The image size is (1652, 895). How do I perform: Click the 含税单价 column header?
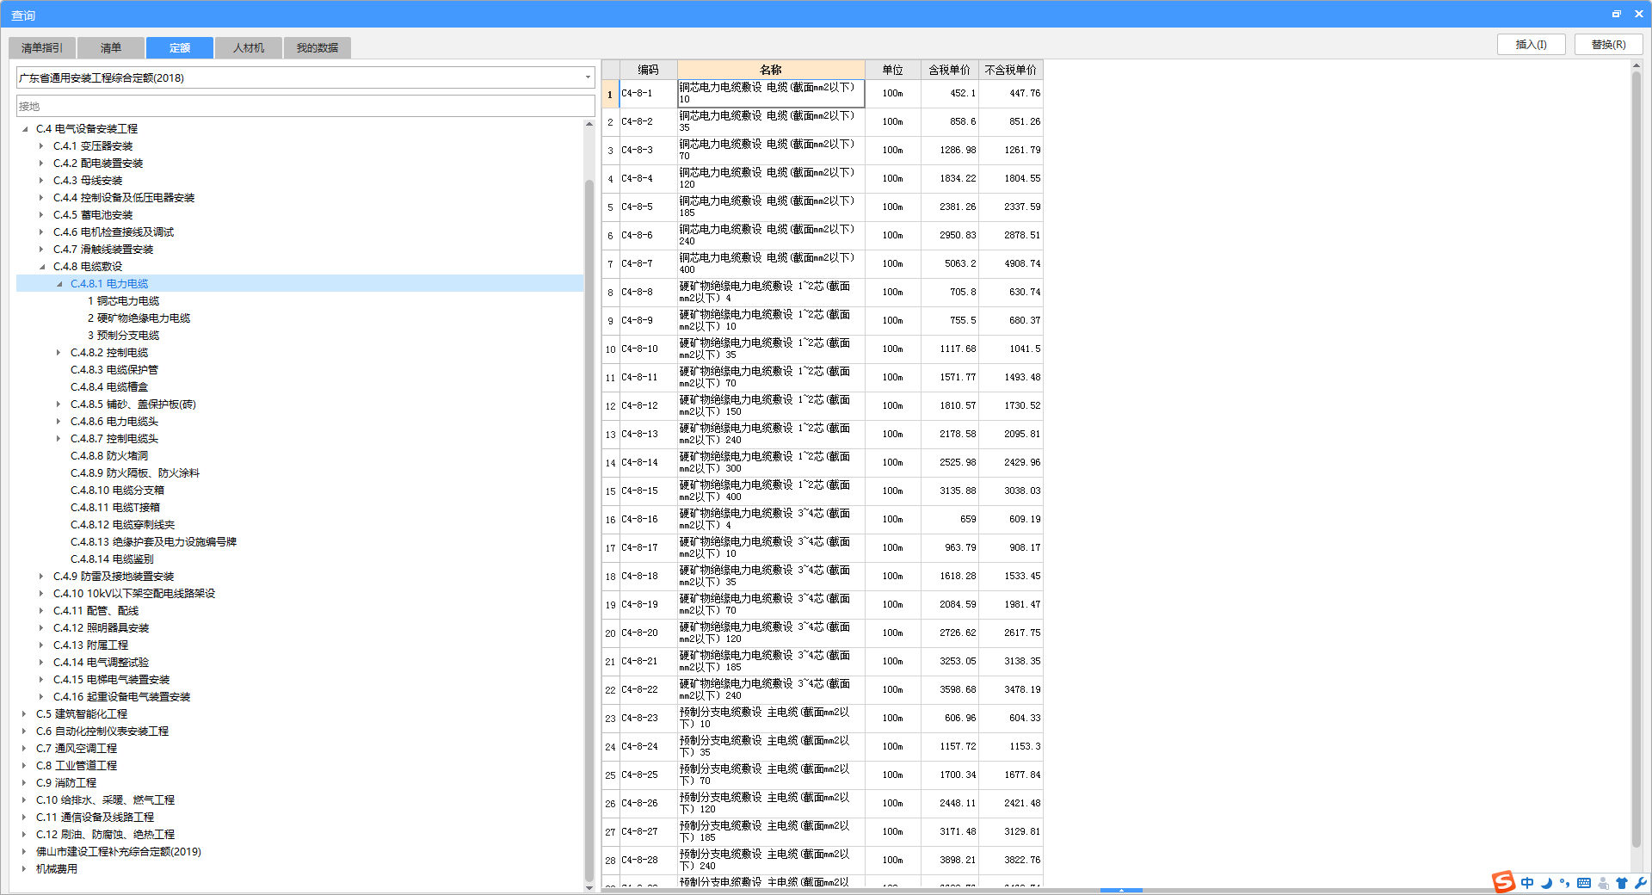[949, 70]
